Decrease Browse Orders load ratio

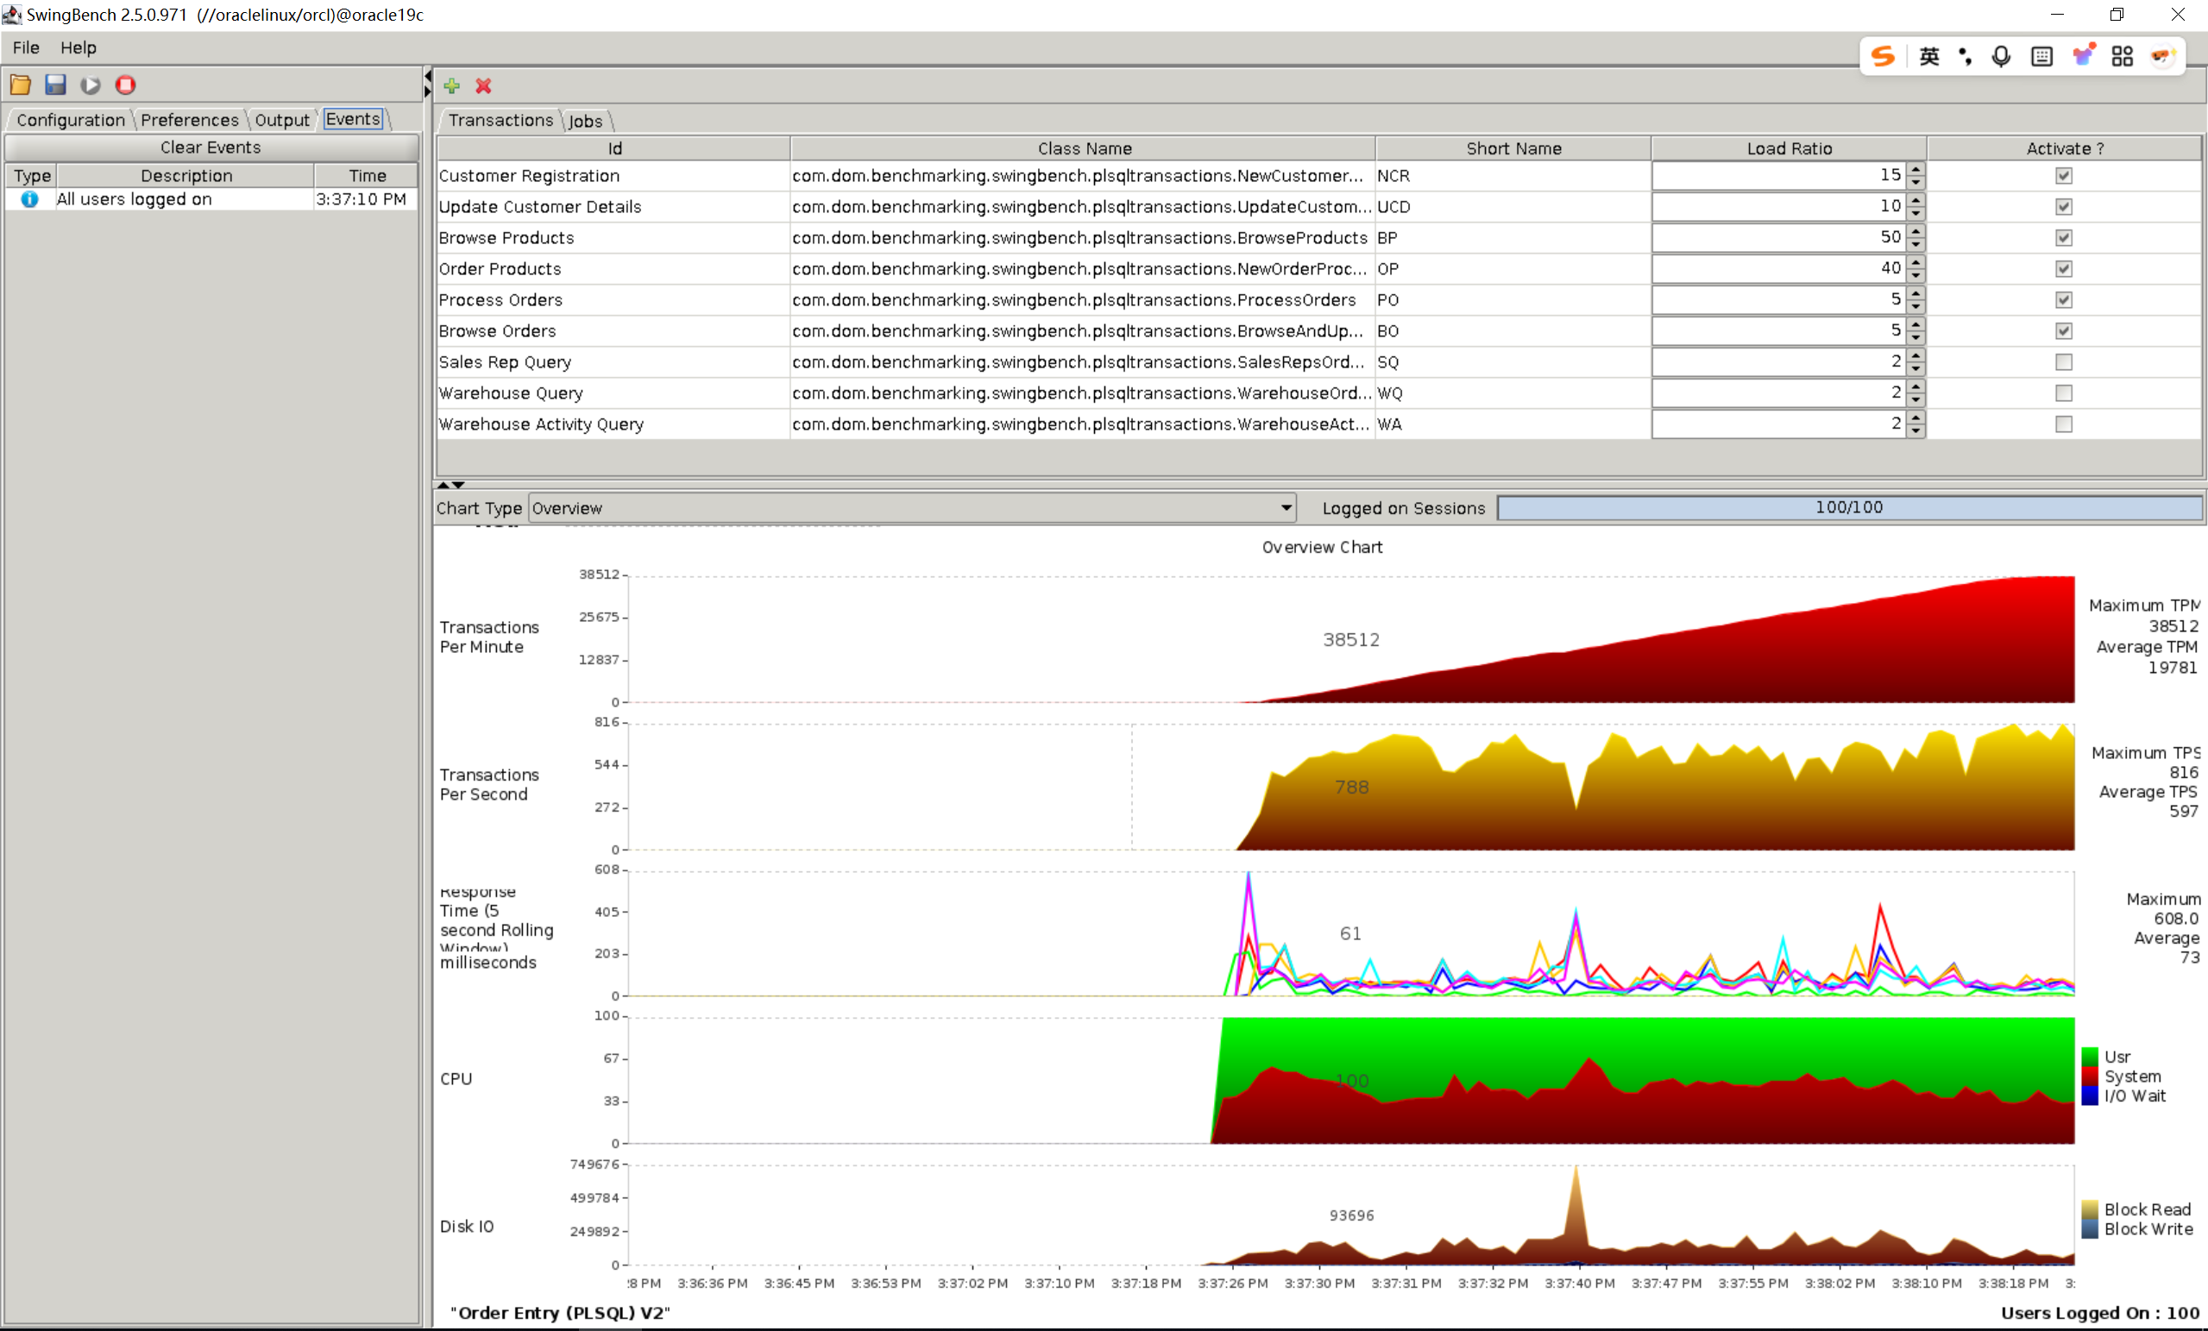coord(1915,337)
